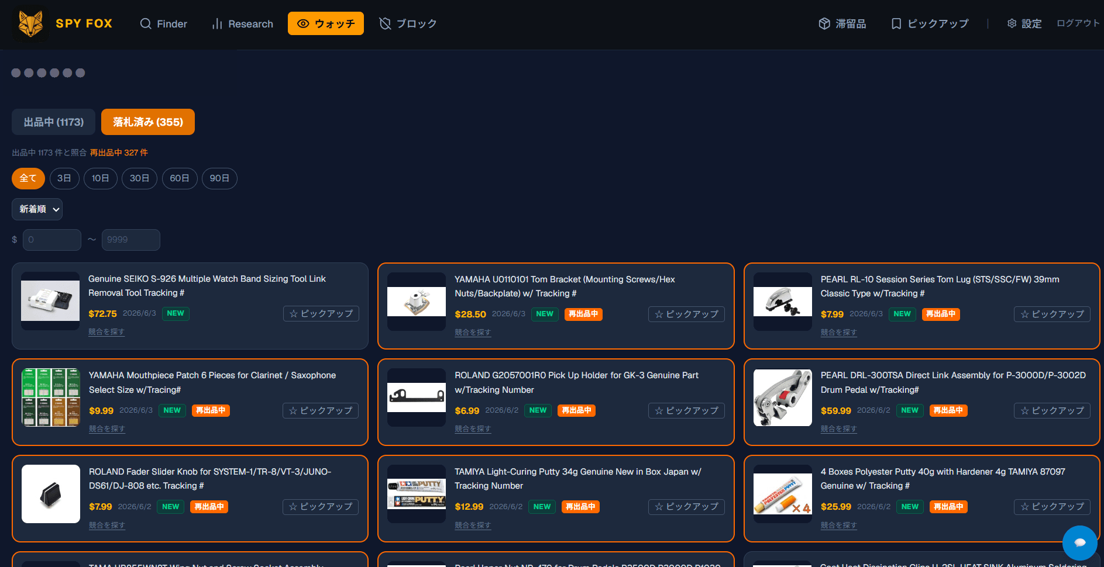Open 設定 settings
The width and height of the screenshot is (1104, 567).
(x=1024, y=24)
